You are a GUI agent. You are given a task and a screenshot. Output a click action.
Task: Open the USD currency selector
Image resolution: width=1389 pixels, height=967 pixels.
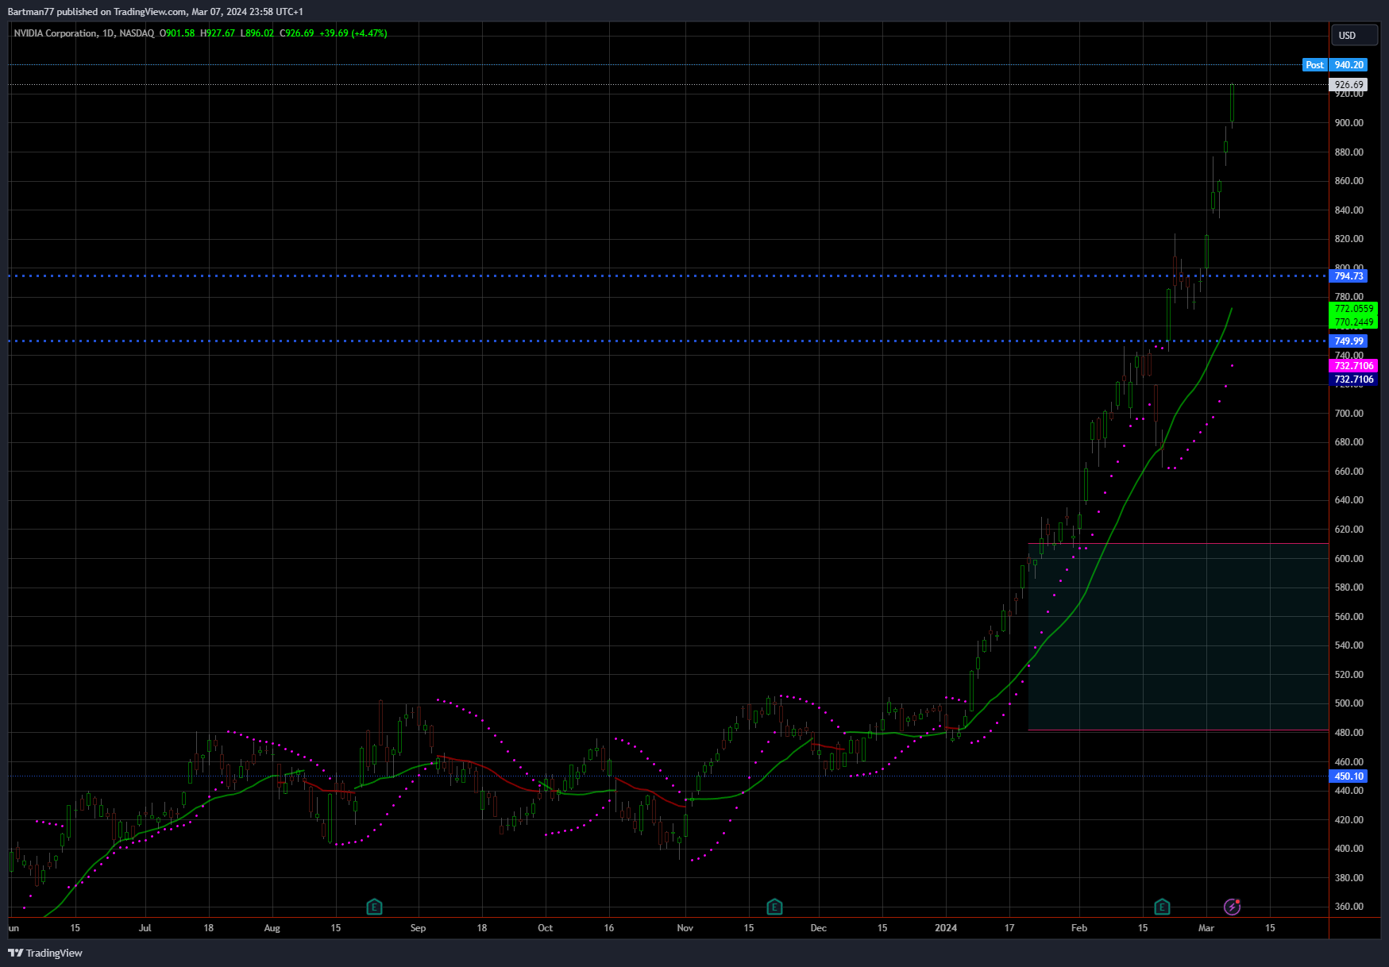coord(1354,35)
